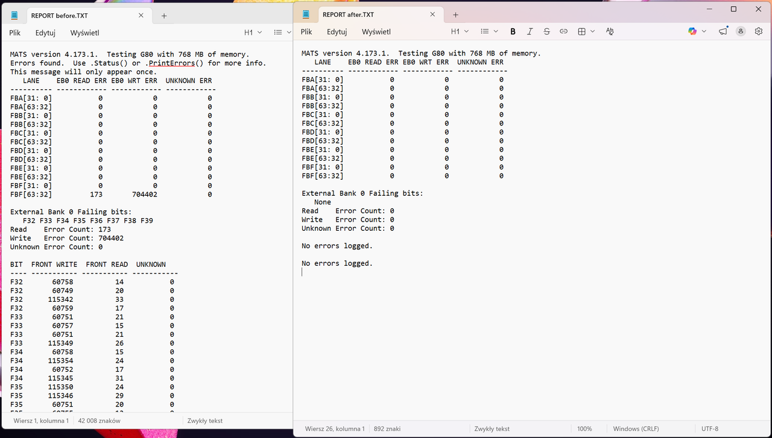Toggle bold formatting in REPORT after window
The height and width of the screenshot is (438, 772).
click(x=513, y=31)
